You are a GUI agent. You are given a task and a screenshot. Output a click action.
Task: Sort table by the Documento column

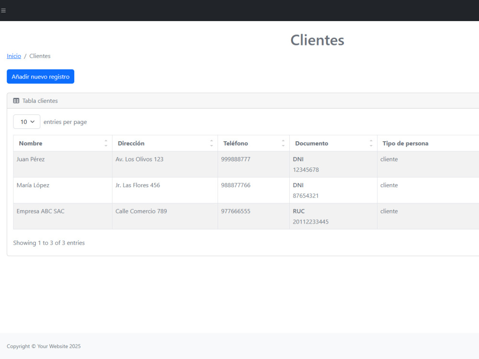333,143
